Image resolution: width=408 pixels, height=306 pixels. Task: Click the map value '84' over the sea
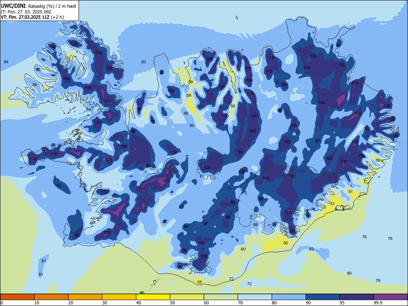(6, 62)
